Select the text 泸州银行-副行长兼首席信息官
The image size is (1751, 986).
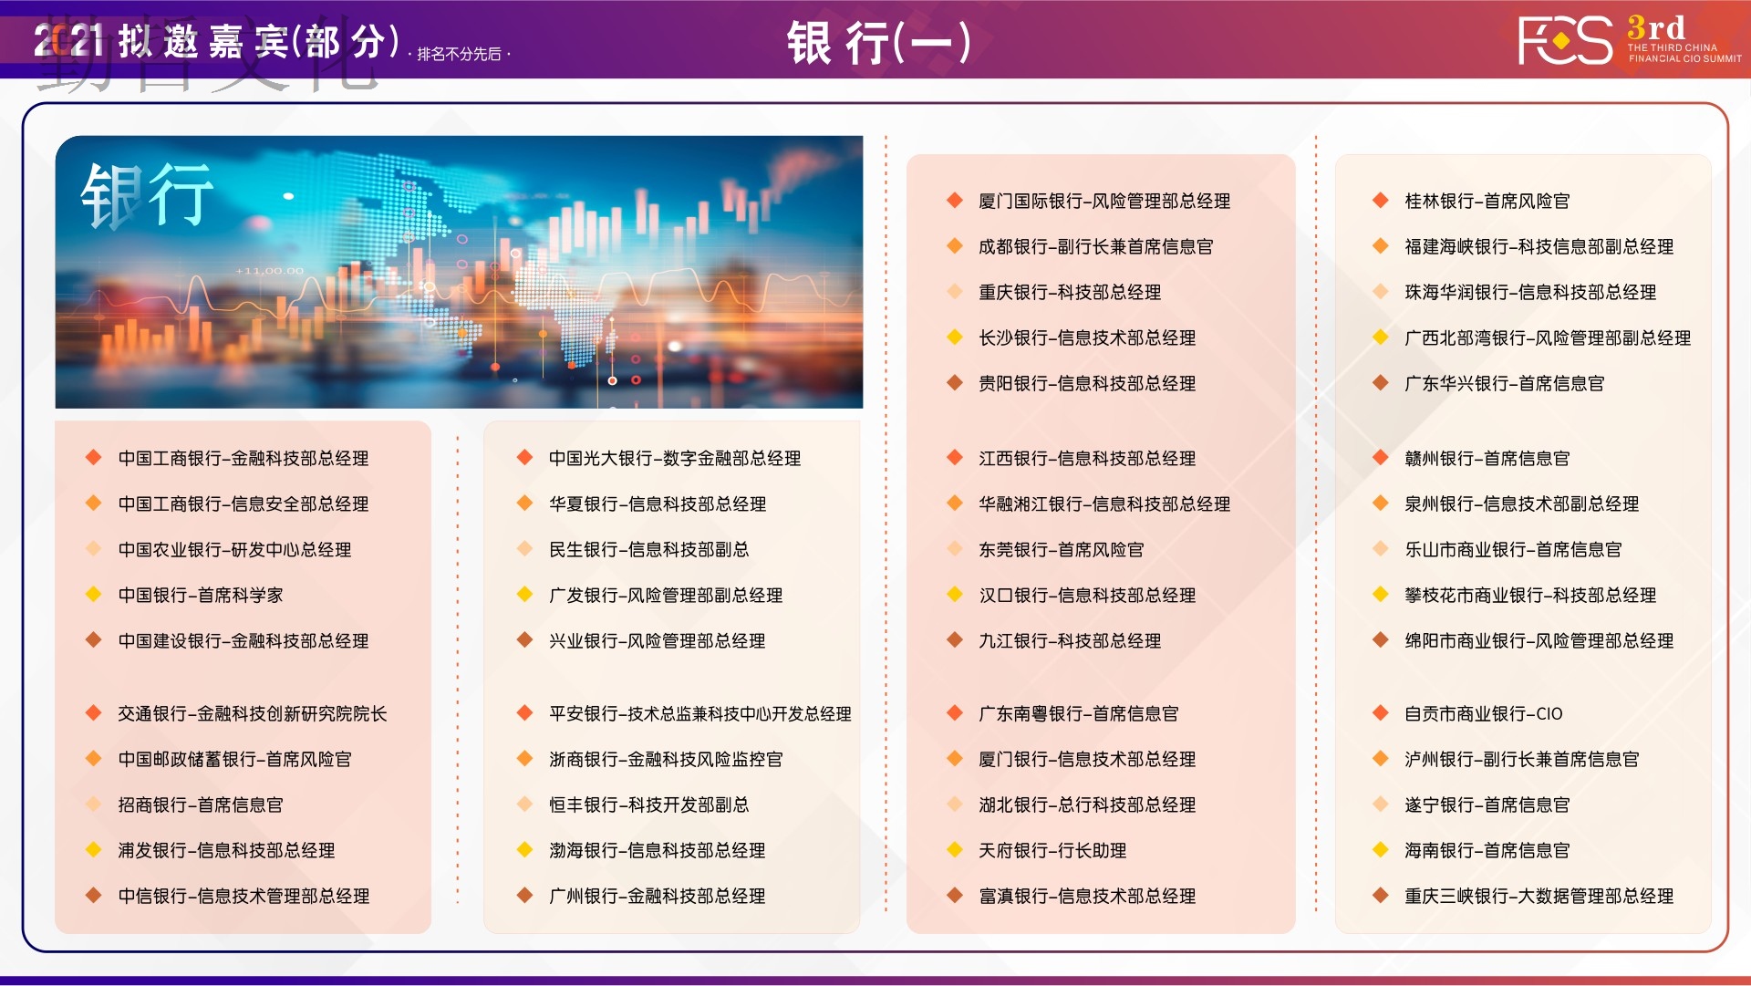[1522, 759]
